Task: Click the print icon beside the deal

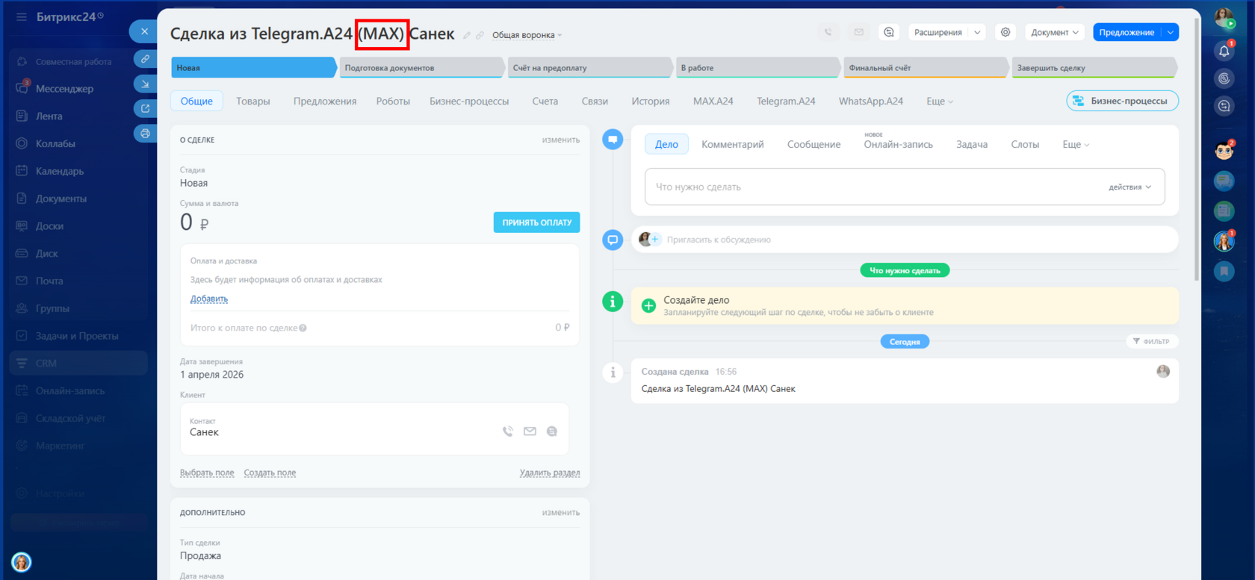Action: (x=145, y=134)
